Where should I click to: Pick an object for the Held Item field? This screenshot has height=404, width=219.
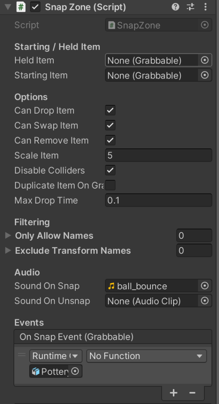pos(204,60)
